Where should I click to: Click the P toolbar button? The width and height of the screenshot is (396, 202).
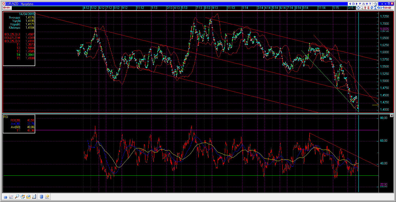coord(360,4)
